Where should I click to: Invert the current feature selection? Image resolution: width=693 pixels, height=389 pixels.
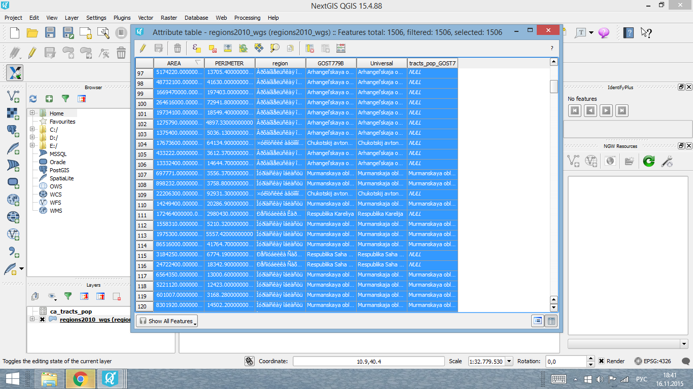pos(244,48)
